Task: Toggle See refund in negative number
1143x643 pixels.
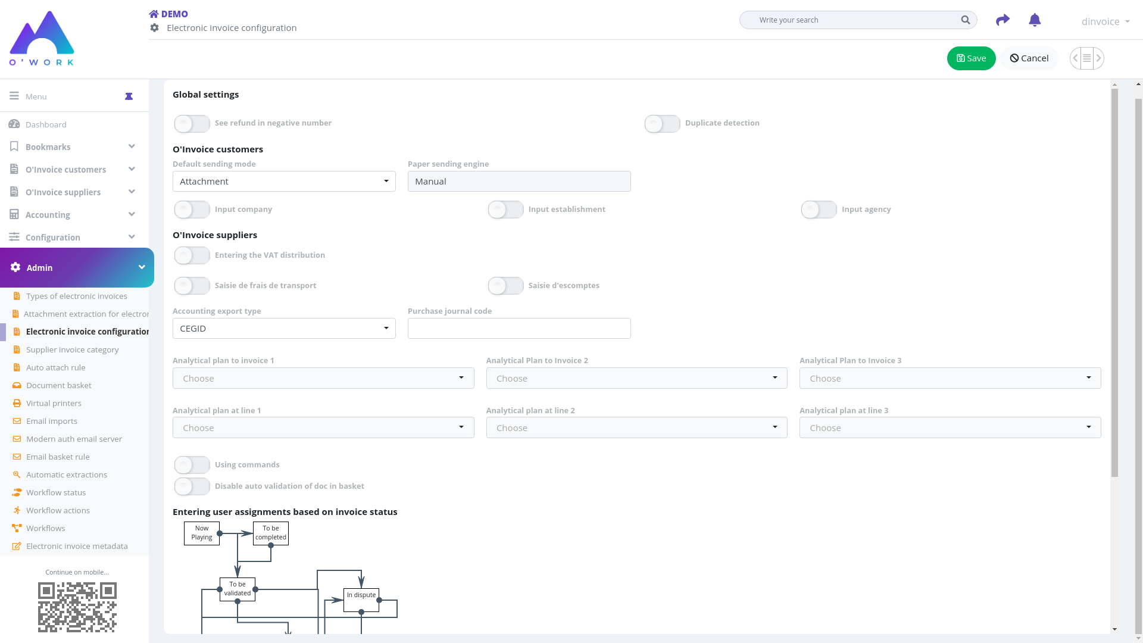Action: click(x=192, y=123)
